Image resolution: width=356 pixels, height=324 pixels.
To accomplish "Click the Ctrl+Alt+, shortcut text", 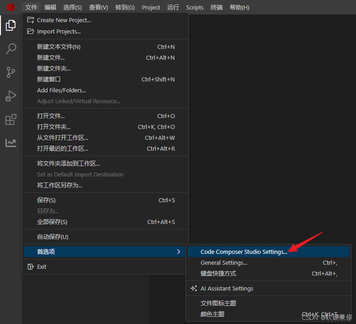I will pyautogui.click(x=324, y=274).
